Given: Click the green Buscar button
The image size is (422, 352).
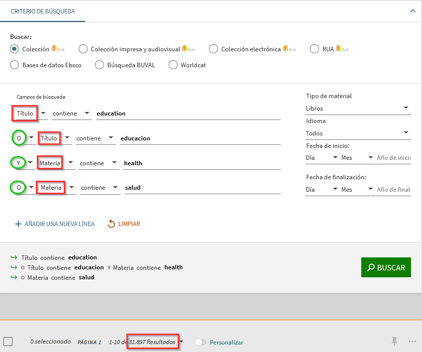Looking at the screenshot, I should (x=386, y=267).
